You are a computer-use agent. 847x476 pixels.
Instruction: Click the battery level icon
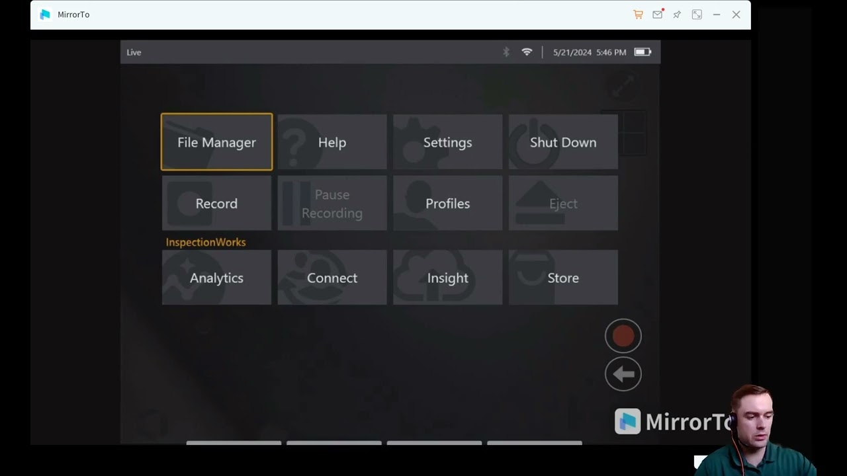click(x=643, y=52)
